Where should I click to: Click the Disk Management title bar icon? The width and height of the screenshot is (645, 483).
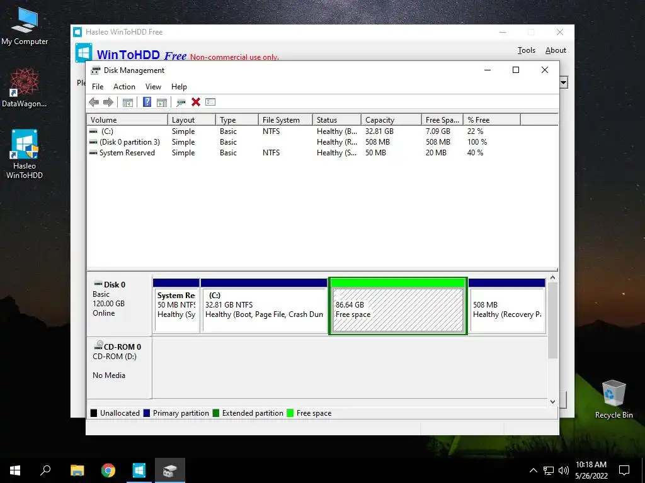click(96, 70)
